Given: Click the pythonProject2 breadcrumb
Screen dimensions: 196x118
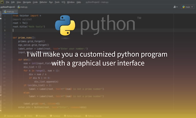Looking at the screenshot, I should click(x=7, y=7).
